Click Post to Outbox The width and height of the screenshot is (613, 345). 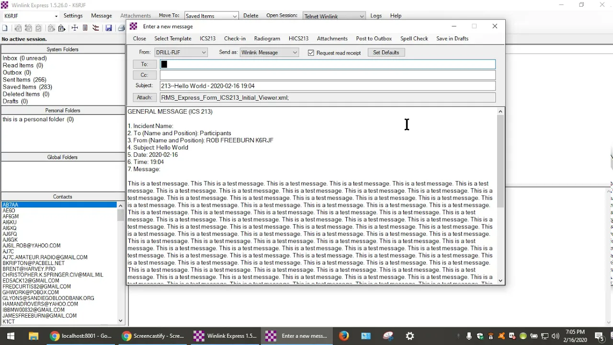tap(374, 38)
